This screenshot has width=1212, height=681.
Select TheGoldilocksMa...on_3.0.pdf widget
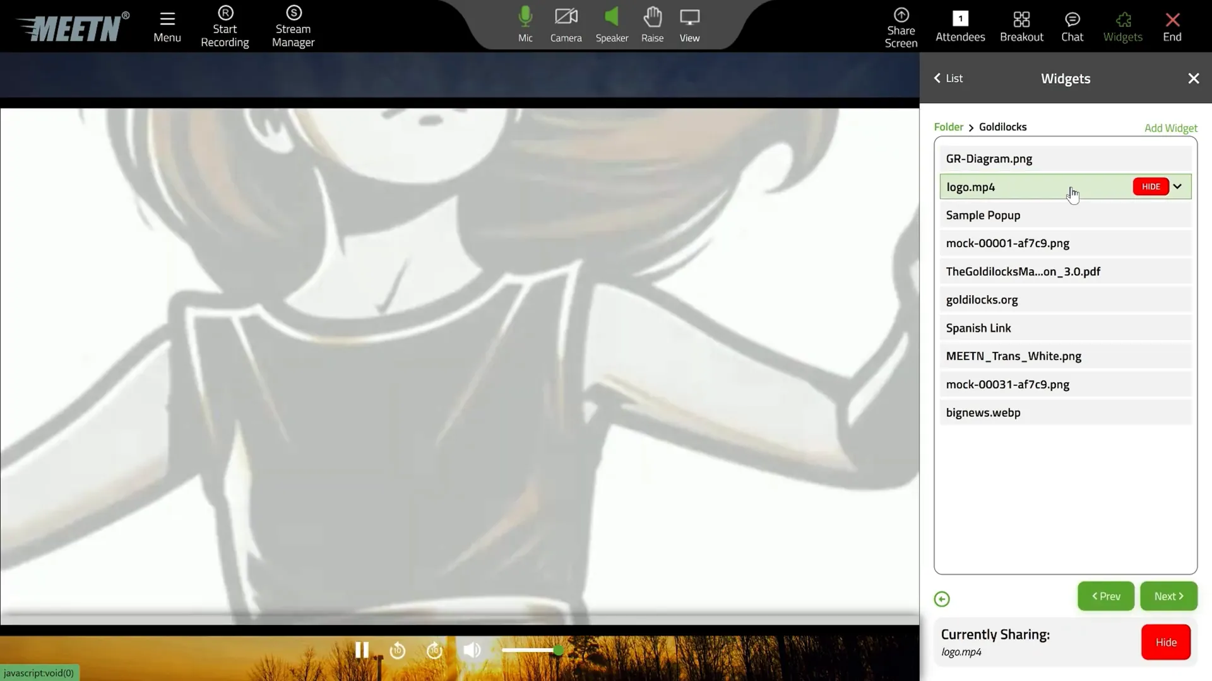click(1065, 272)
